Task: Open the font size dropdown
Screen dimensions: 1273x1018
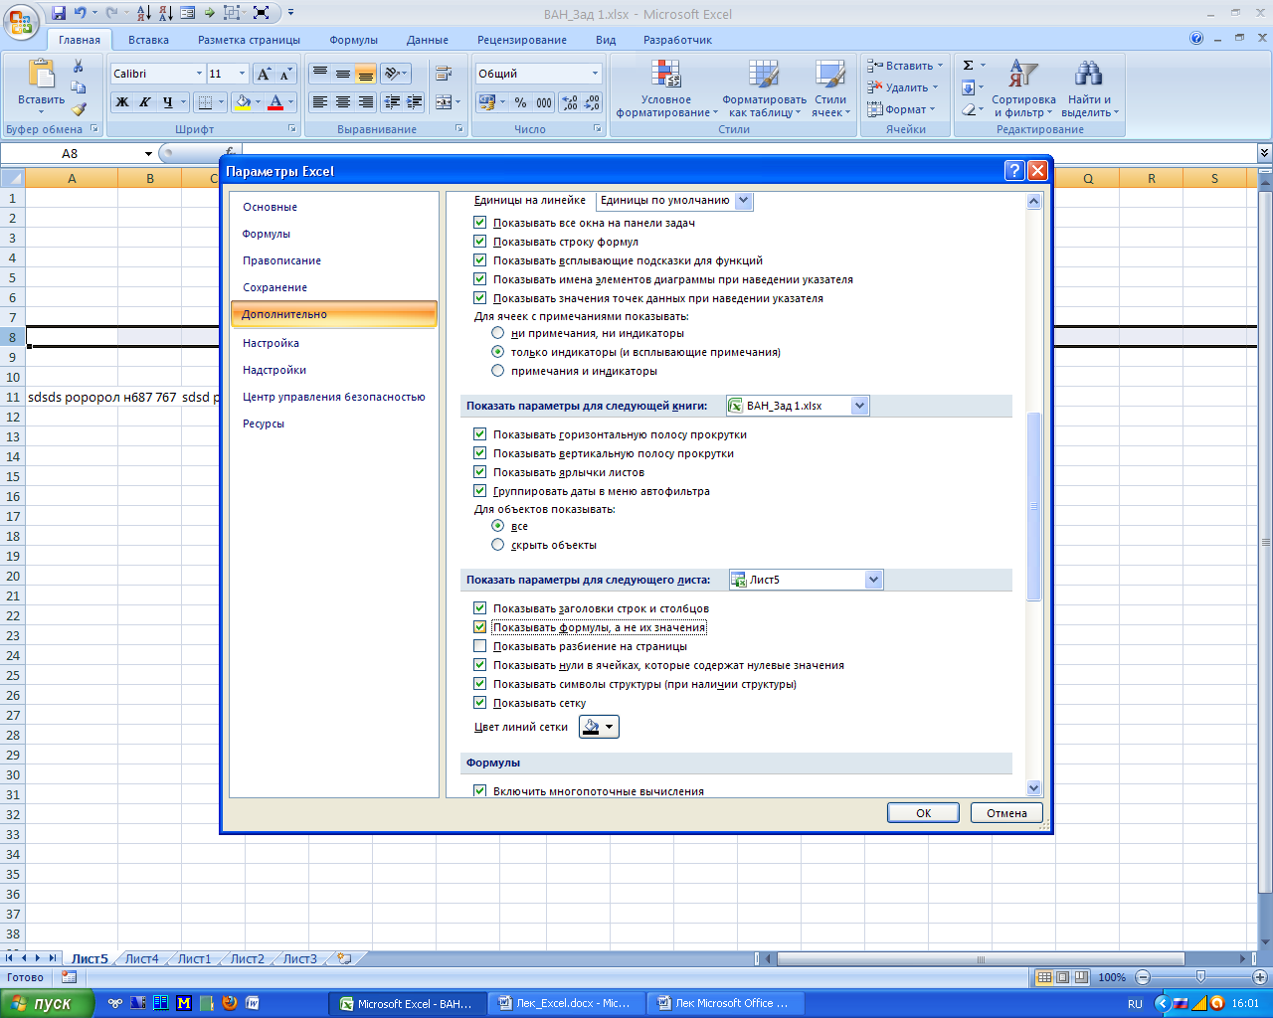Action: pos(242,74)
